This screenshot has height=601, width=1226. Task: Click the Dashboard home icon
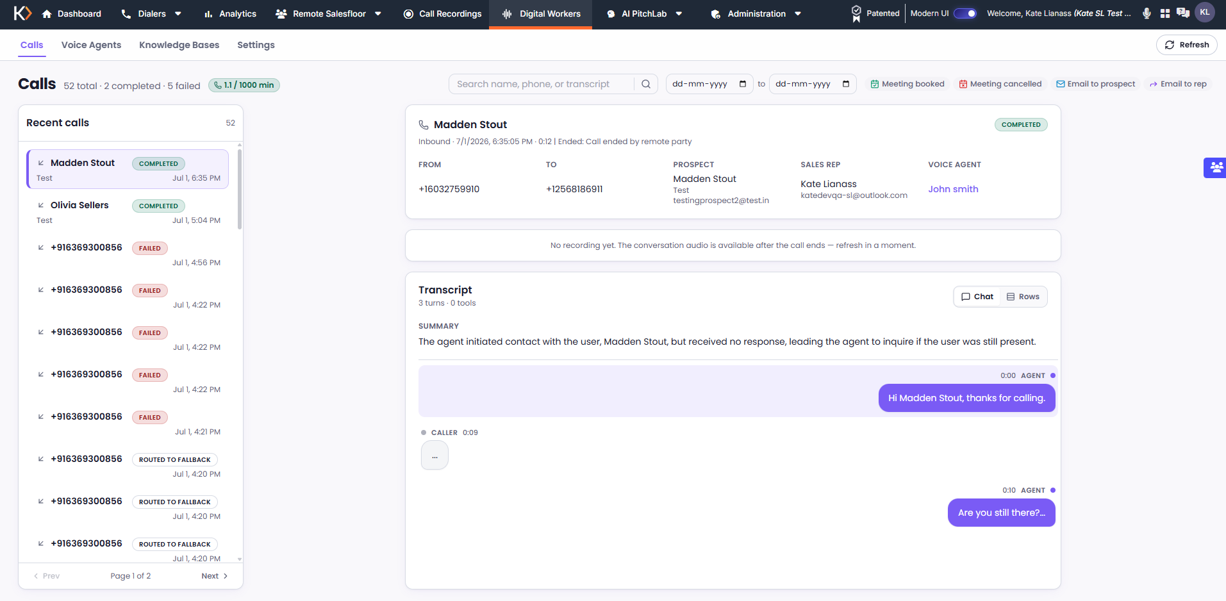pyautogui.click(x=47, y=13)
